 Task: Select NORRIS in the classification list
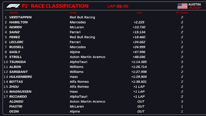click(x=15, y=27)
